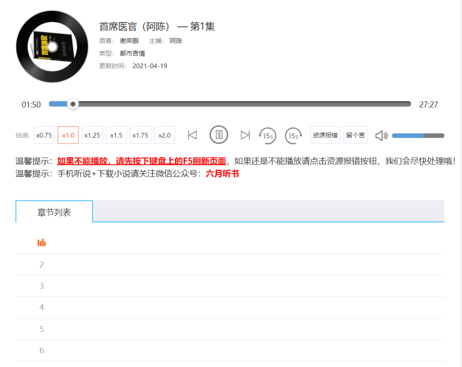Fast forward playback by 15 seconds
462x367 pixels.
click(x=293, y=135)
